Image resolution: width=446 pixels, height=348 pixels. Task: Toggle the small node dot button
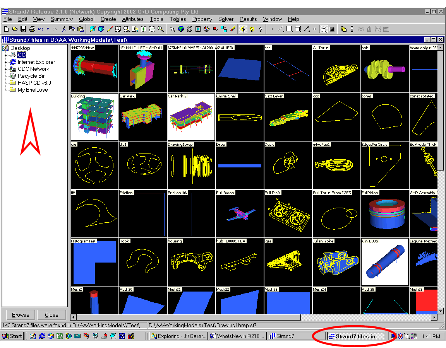[x=272, y=29]
